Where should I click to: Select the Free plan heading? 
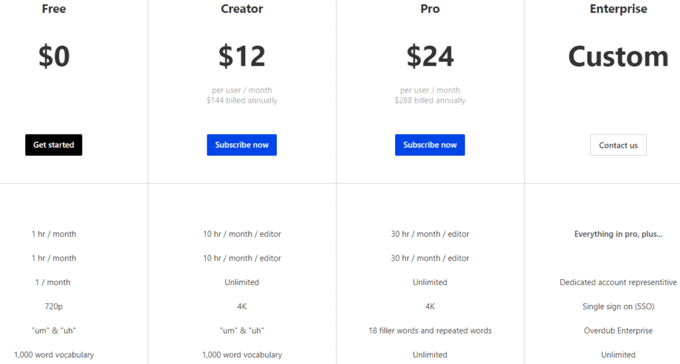point(54,9)
